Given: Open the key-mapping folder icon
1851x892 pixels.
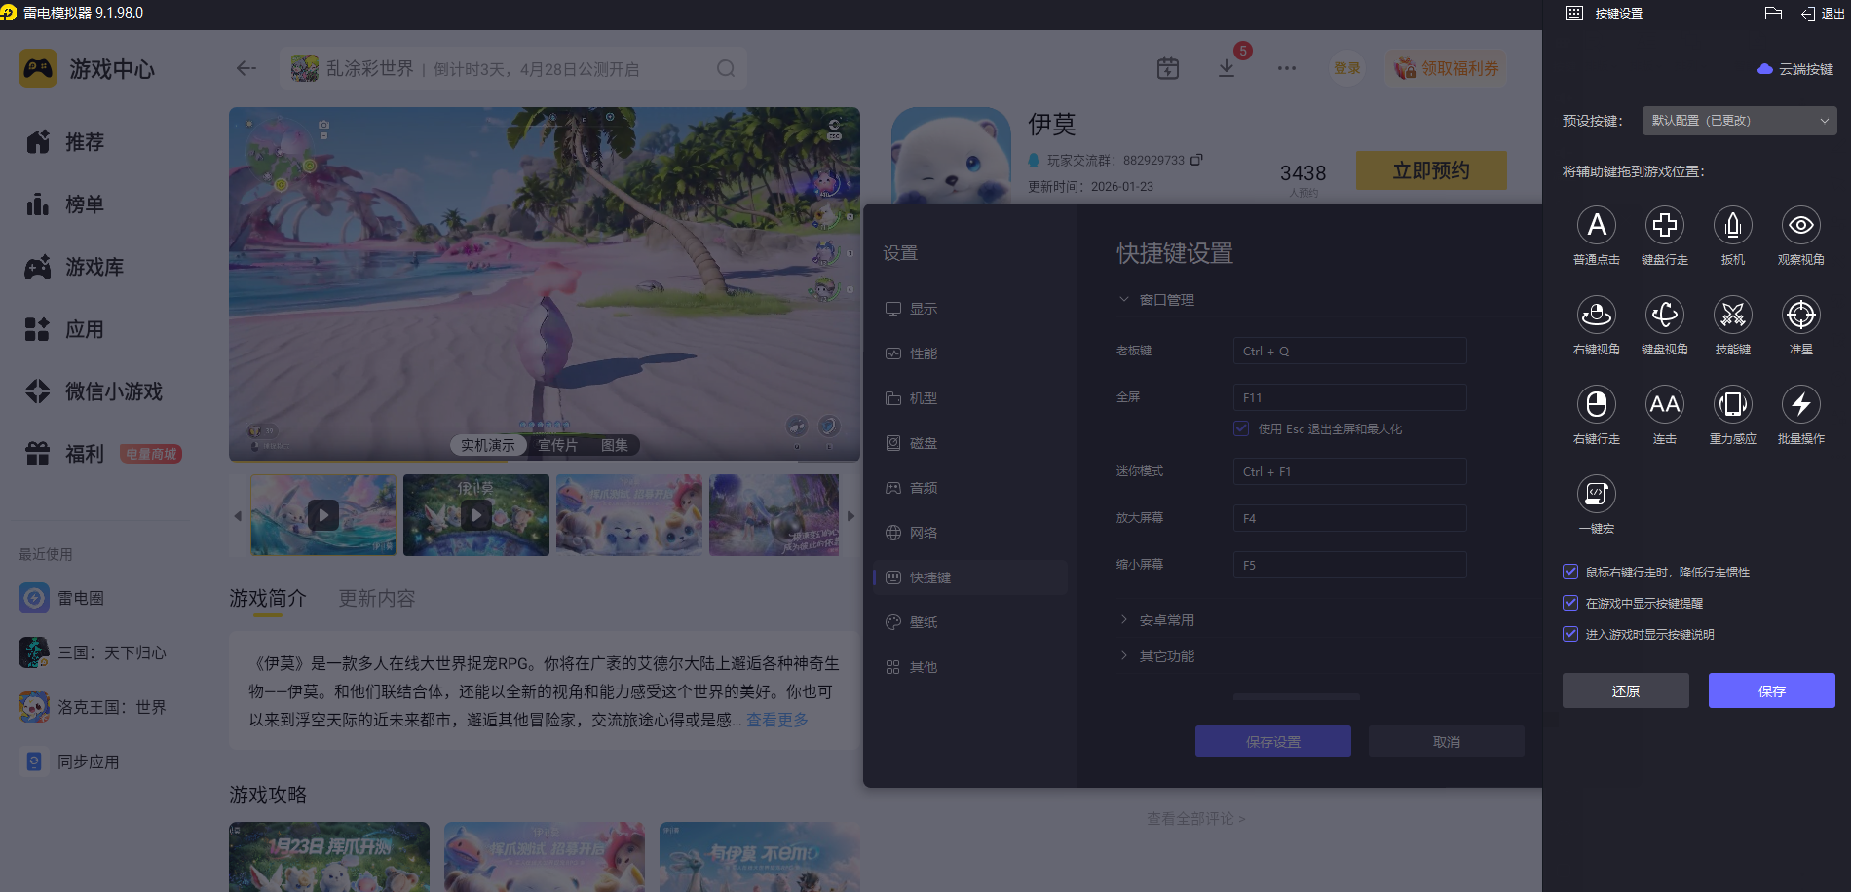Looking at the screenshot, I should coord(1773,13).
